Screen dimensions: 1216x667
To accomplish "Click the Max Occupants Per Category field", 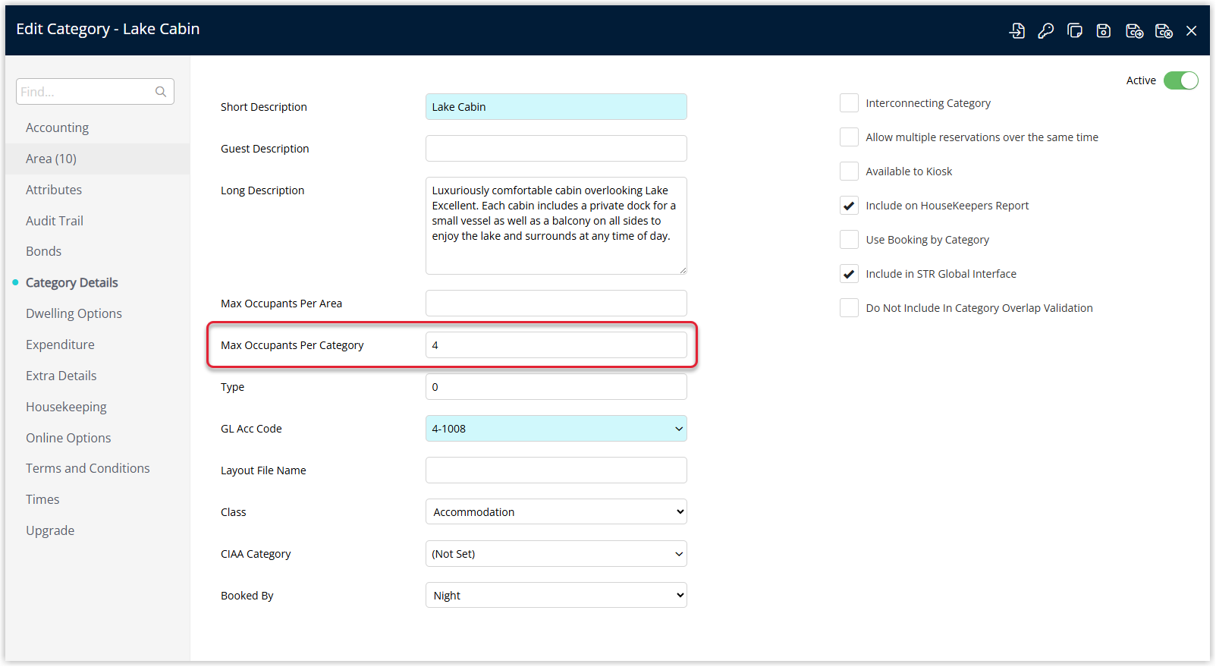I will (x=556, y=345).
